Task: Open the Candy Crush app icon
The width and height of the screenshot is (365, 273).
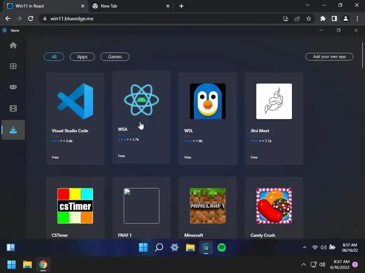Action: coord(274,206)
